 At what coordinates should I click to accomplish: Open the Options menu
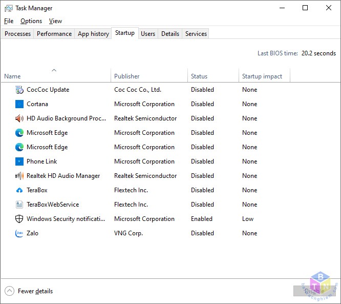31,21
